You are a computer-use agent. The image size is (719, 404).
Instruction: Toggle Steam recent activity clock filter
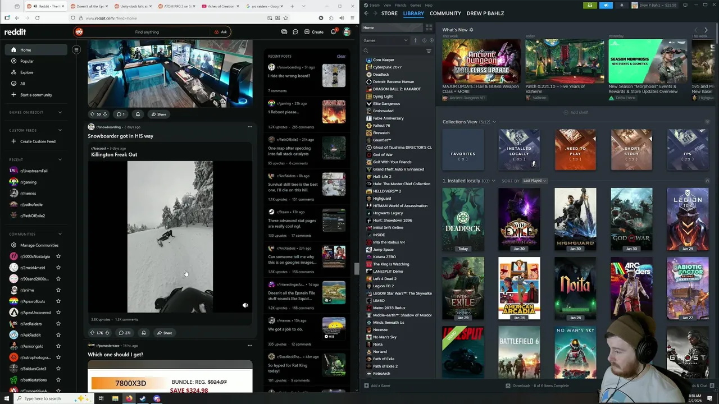pos(424,40)
